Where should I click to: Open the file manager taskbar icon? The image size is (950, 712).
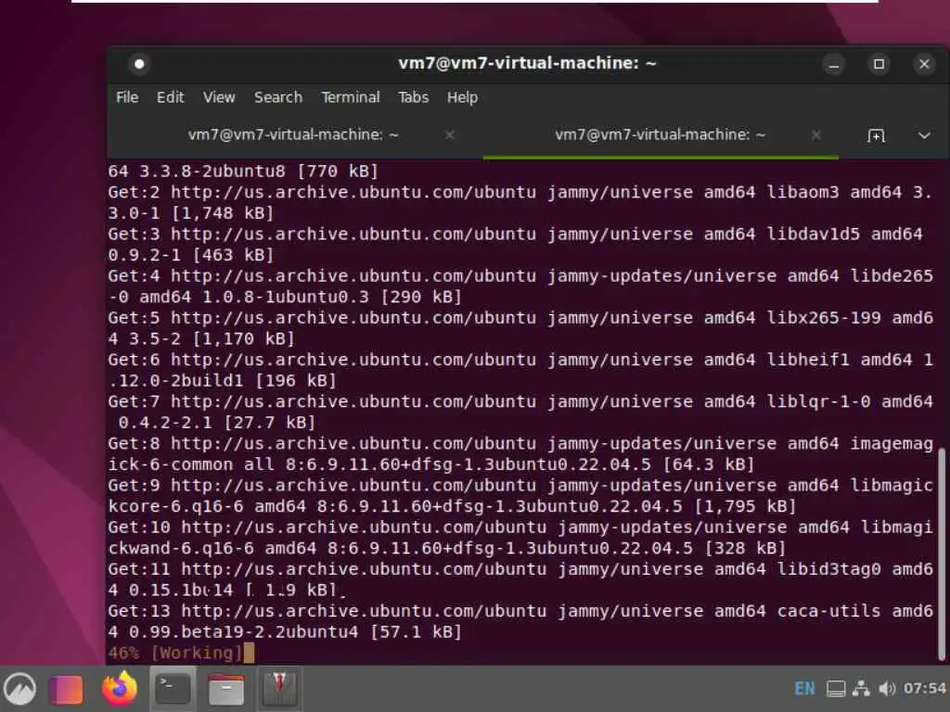pyautogui.click(x=226, y=690)
